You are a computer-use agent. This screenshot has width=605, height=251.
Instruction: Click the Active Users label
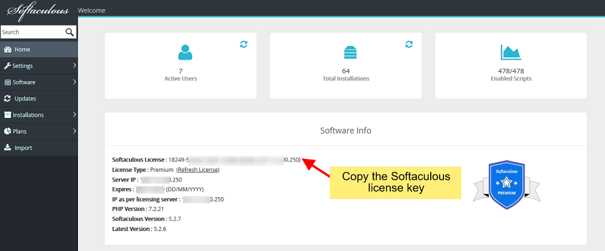click(x=180, y=79)
